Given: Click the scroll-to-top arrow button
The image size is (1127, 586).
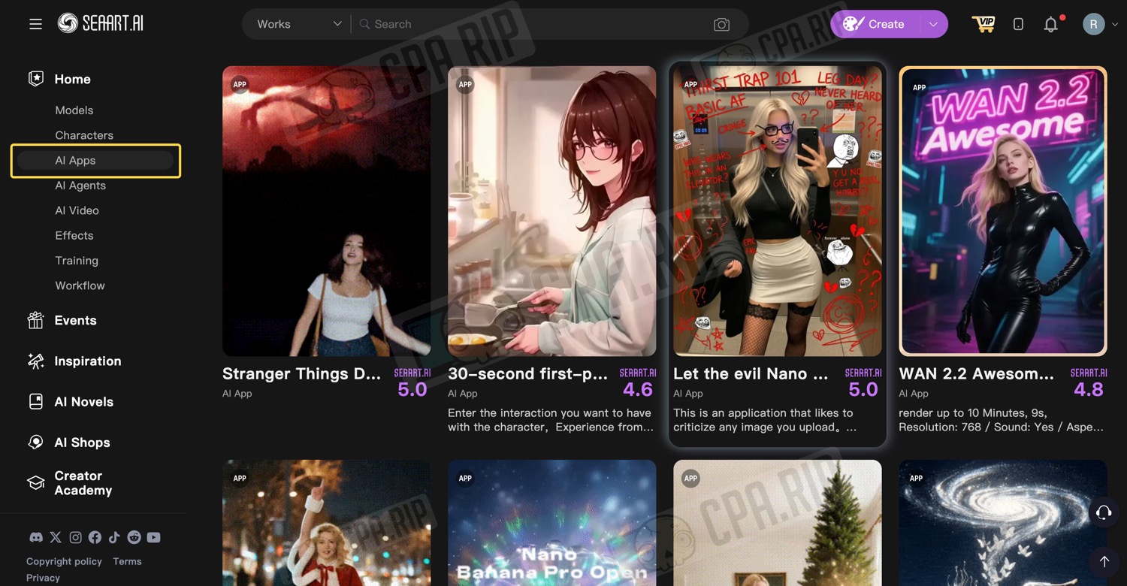Looking at the screenshot, I should [x=1104, y=561].
